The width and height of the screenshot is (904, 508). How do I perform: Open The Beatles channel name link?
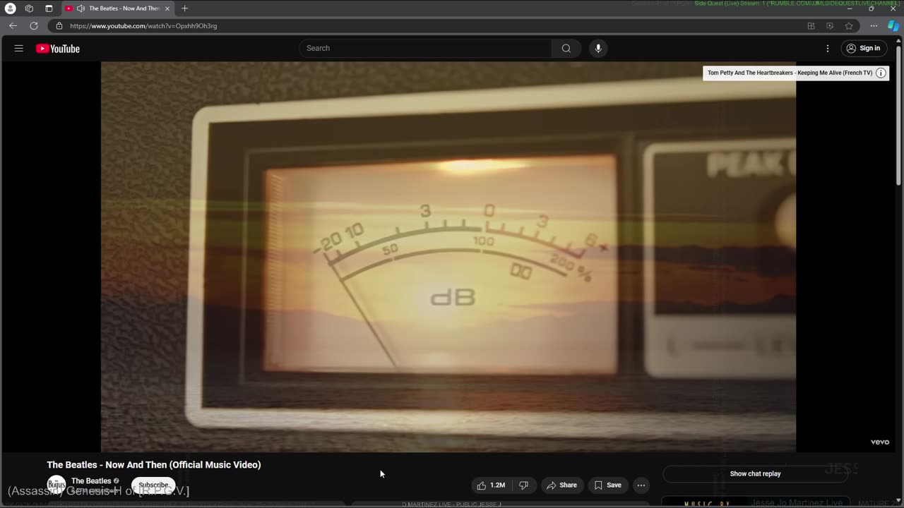click(x=91, y=481)
